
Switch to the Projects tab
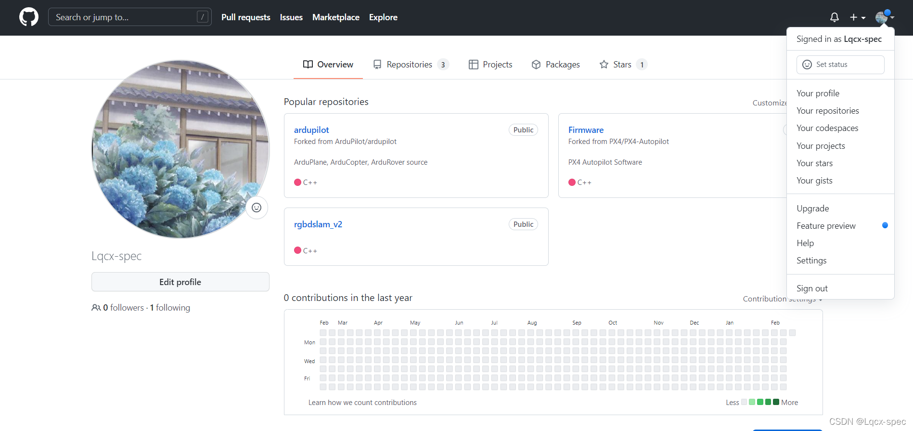coord(490,65)
